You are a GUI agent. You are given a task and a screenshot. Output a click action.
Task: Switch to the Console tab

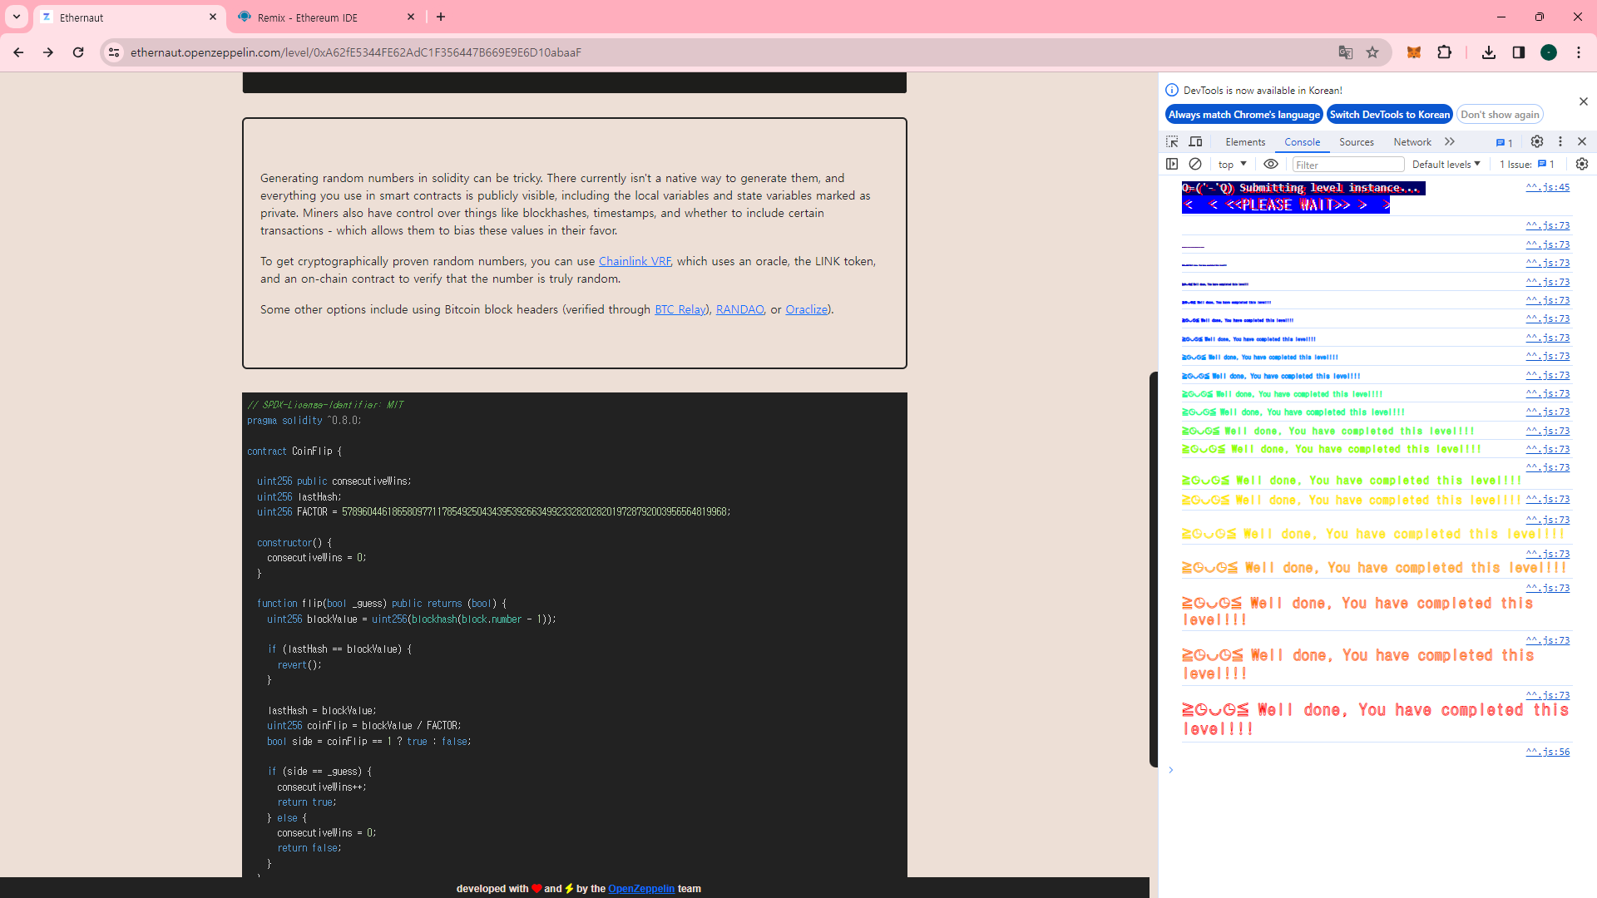click(x=1302, y=142)
